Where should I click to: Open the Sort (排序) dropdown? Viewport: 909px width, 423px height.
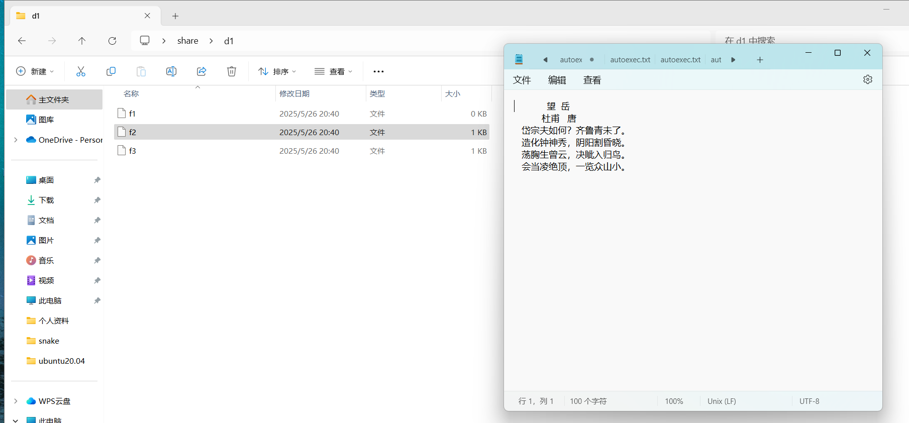click(x=277, y=71)
